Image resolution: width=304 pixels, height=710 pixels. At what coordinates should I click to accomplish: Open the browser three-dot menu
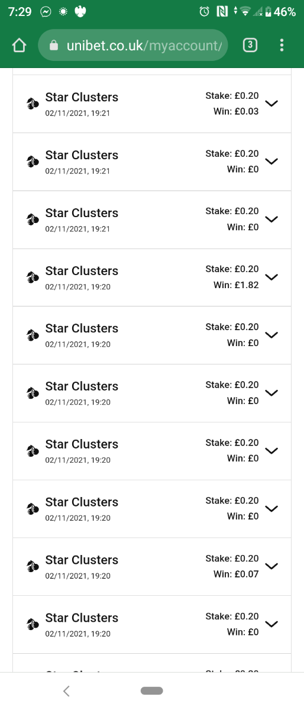click(x=282, y=46)
